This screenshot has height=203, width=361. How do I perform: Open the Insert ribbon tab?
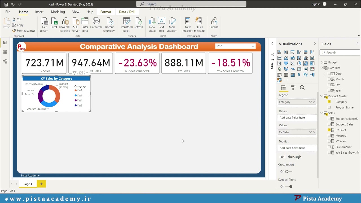coord(39,12)
